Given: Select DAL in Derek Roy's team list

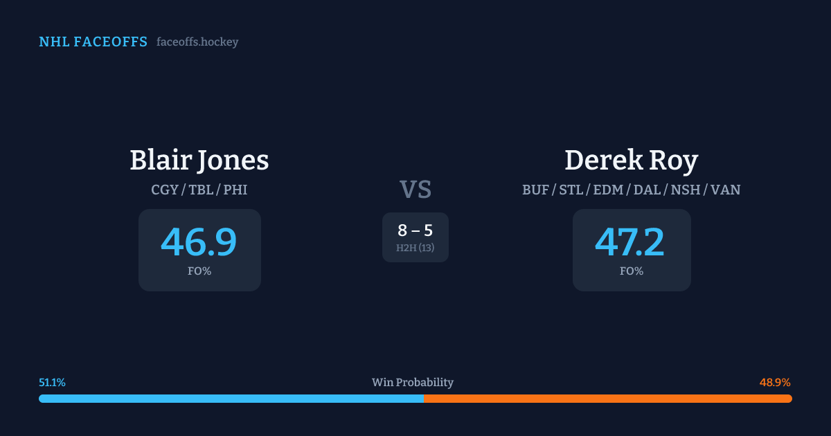Looking at the screenshot, I should (x=647, y=190).
